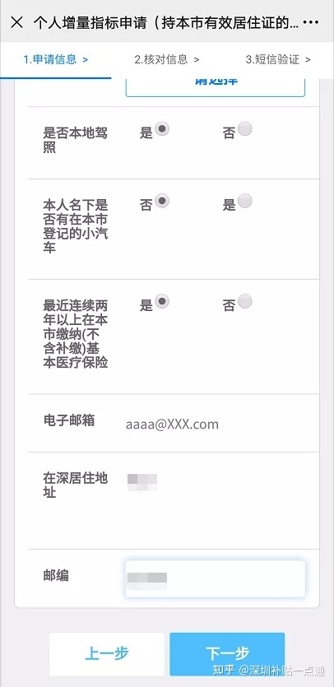
Task: Click the arrow after 1.申请信息
Action: coord(85,59)
